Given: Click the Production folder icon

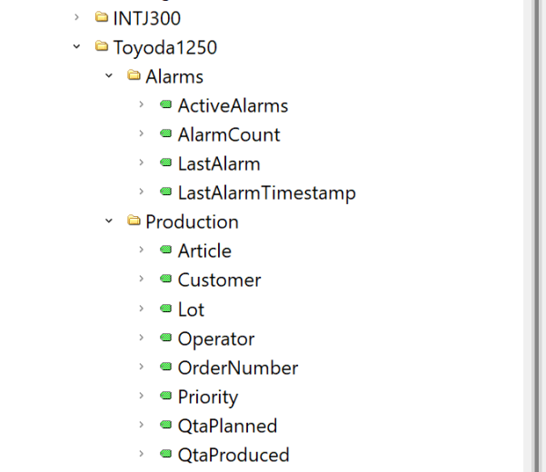Looking at the screenshot, I should tap(134, 221).
